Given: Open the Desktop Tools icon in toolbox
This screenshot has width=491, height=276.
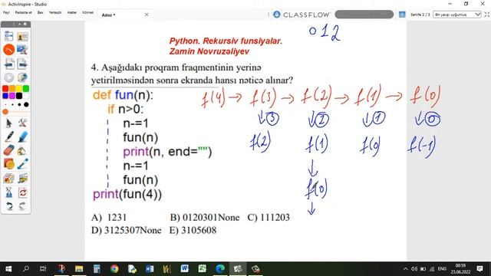Looking at the screenshot, I should pos(22,50).
